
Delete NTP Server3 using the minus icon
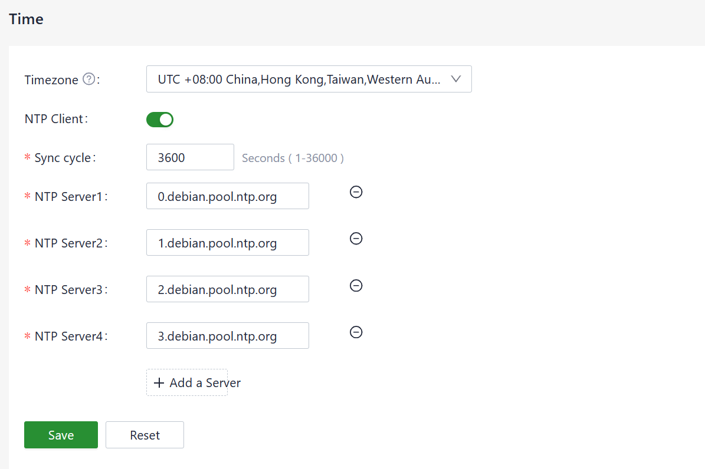[x=356, y=286]
